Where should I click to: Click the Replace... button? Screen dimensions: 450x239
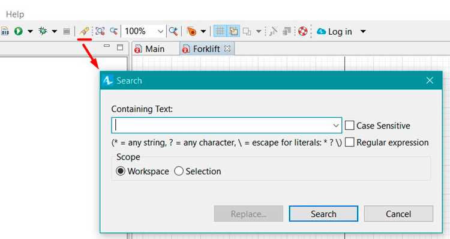tap(248, 214)
